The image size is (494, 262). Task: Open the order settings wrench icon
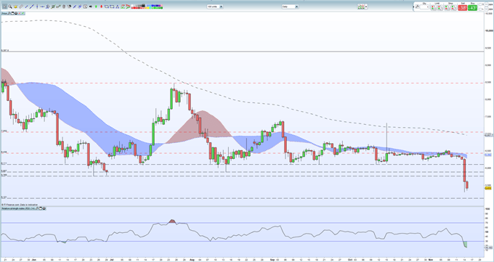[x=417, y=7]
